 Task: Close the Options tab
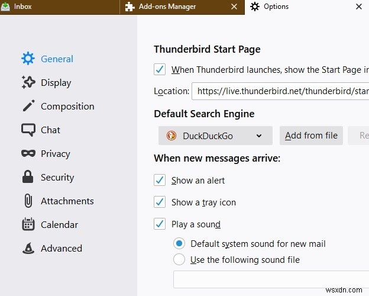coord(358,7)
